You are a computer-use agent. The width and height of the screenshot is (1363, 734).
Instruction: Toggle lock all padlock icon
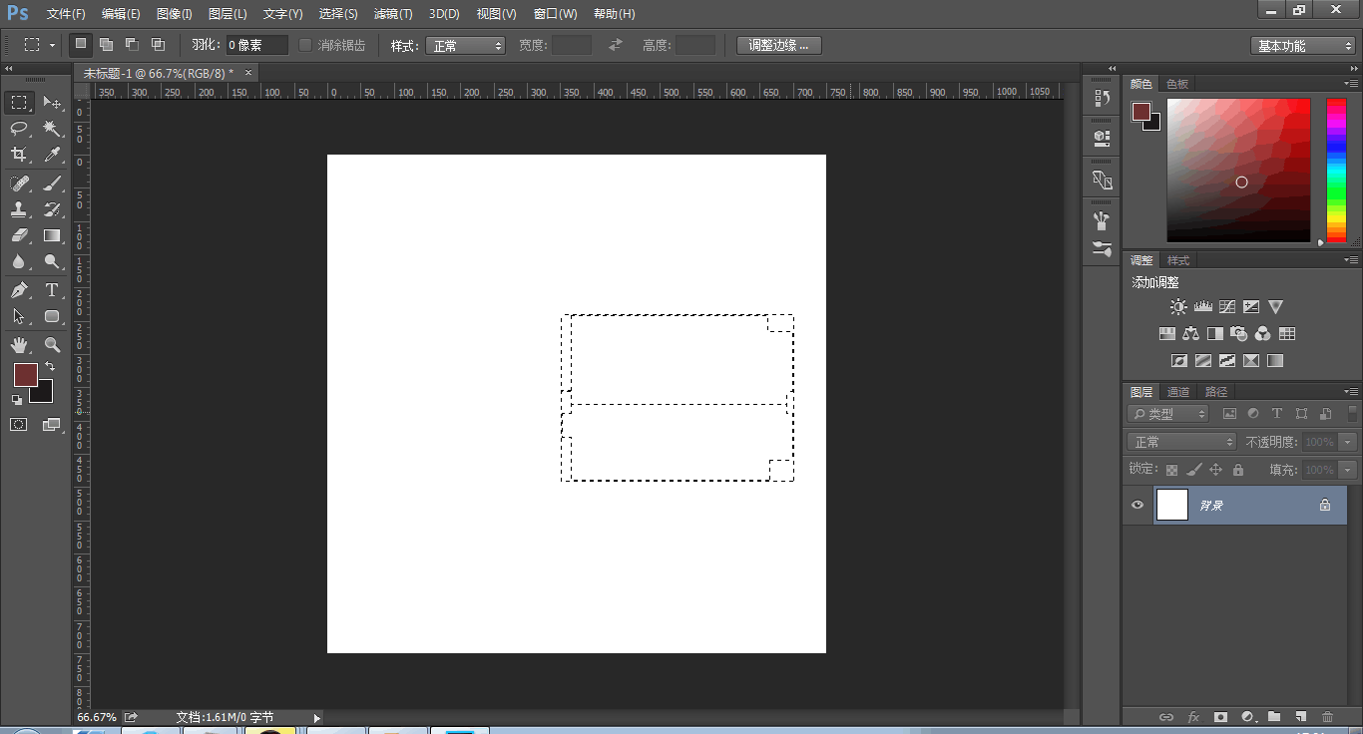[1238, 470]
